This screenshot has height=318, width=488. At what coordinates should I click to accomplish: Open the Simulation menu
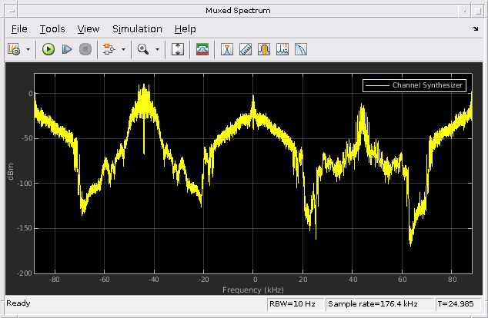137,29
